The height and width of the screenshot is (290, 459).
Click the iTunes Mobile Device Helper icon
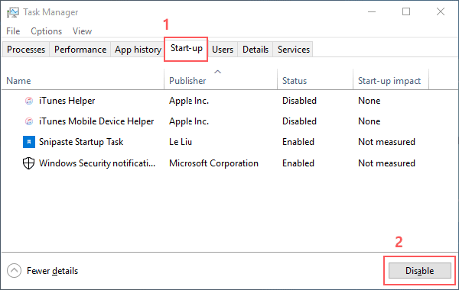tap(29, 121)
